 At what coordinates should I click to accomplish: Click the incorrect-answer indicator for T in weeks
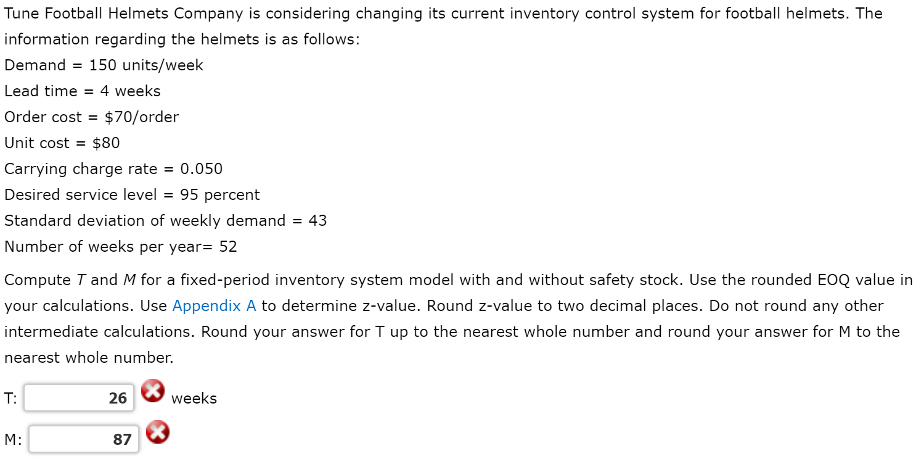pos(153,390)
